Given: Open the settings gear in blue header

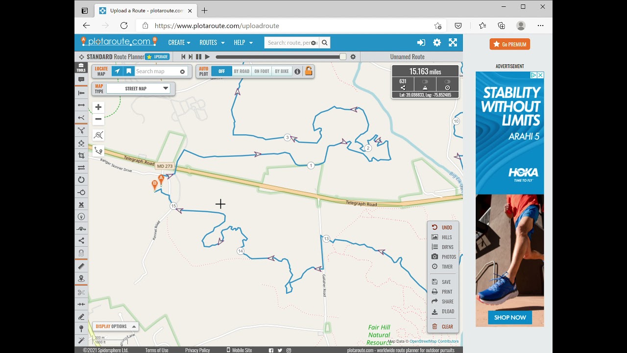Looking at the screenshot, I should [x=437, y=43].
